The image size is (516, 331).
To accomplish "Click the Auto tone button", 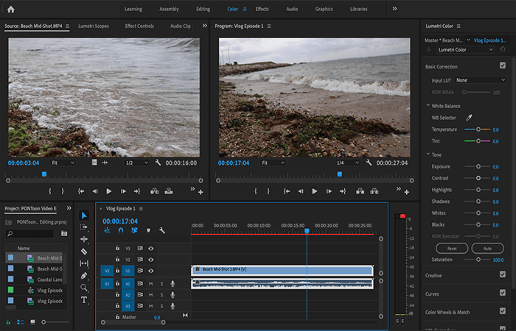I will click(x=487, y=249).
